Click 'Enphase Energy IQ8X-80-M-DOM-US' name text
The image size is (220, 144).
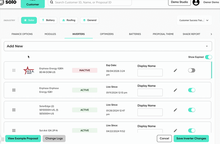[51, 70]
